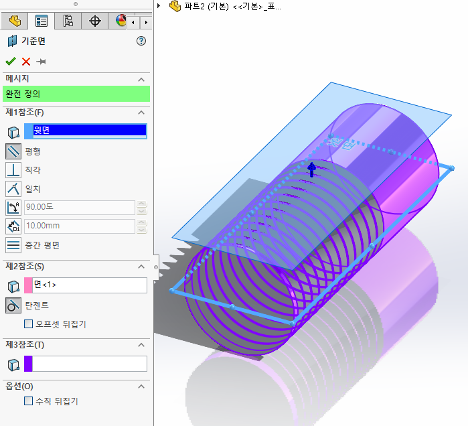Confirm plane with green checkmark
Image resolution: width=468 pixels, height=426 pixels.
11,62
